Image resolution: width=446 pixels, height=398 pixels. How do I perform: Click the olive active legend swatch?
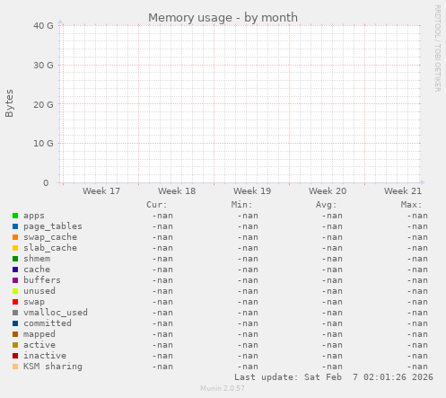coord(15,345)
